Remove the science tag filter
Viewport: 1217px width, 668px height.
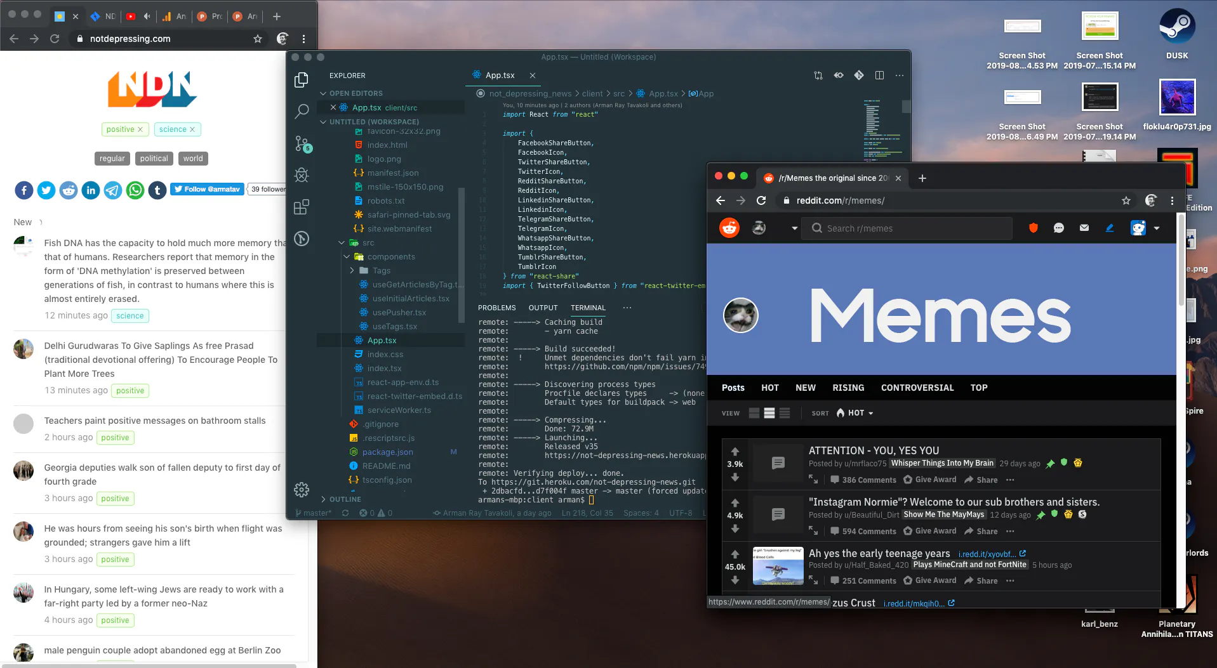coord(192,129)
